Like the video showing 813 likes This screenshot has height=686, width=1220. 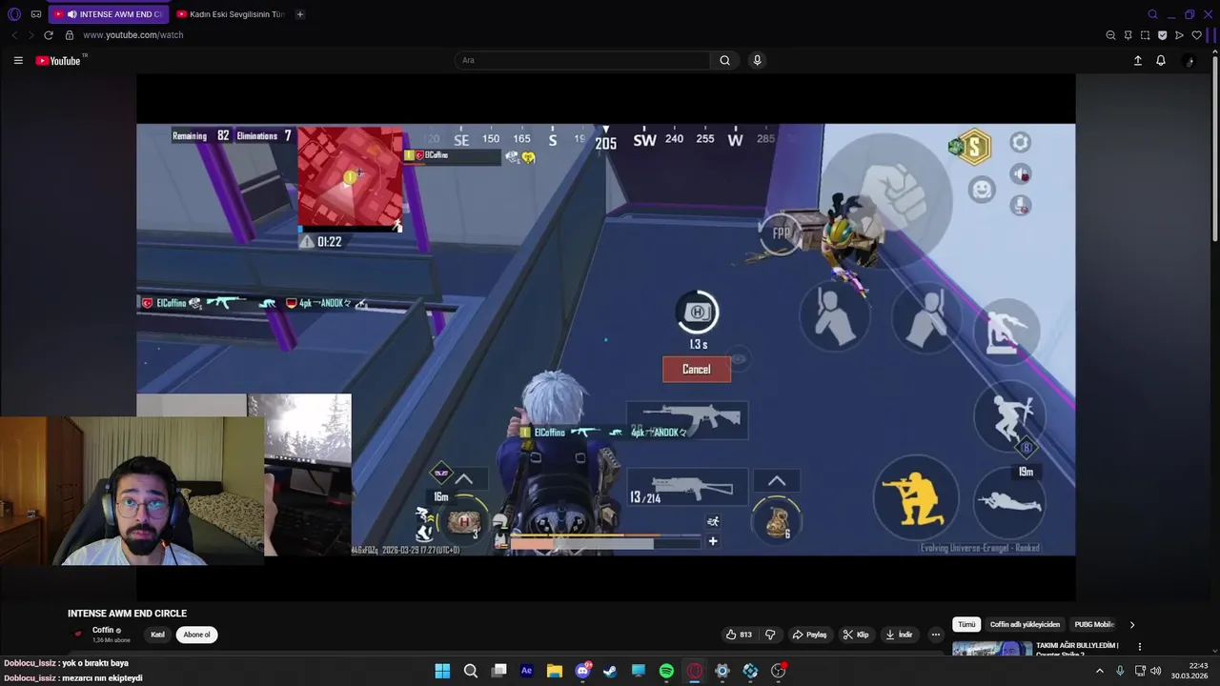(x=739, y=635)
